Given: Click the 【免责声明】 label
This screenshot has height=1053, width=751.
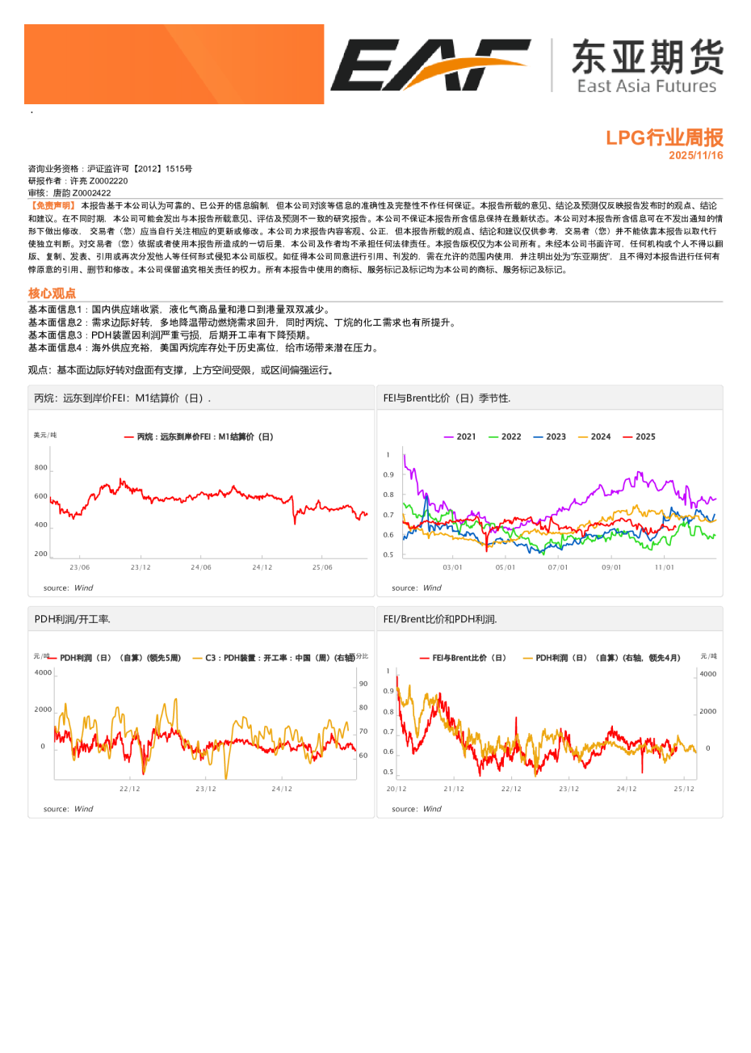Looking at the screenshot, I should tap(52, 206).
